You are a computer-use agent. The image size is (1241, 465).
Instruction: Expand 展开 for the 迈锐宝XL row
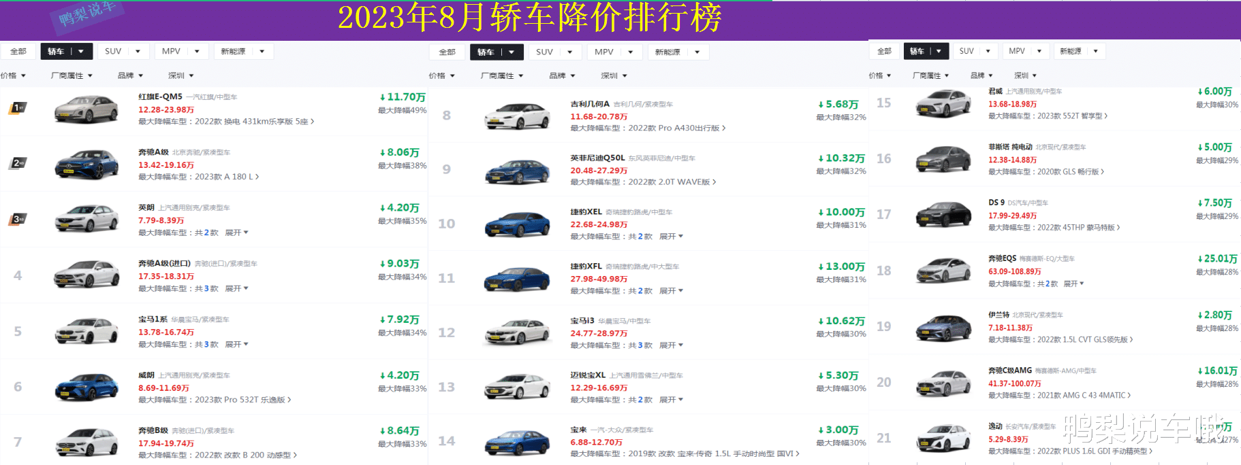(x=671, y=400)
